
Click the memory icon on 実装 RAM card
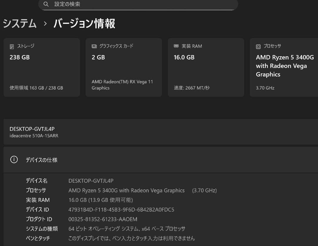click(x=176, y=46)
